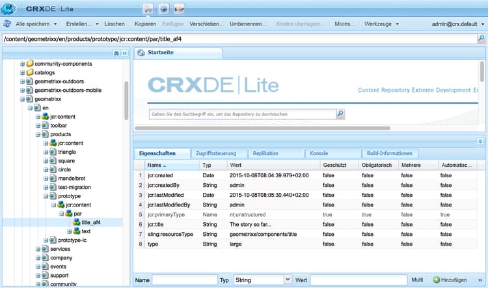Switch to the Build-Informationen tab
The width and height of the screenshot is (488, 288).
pyautogui.click(x=389, y=153)
